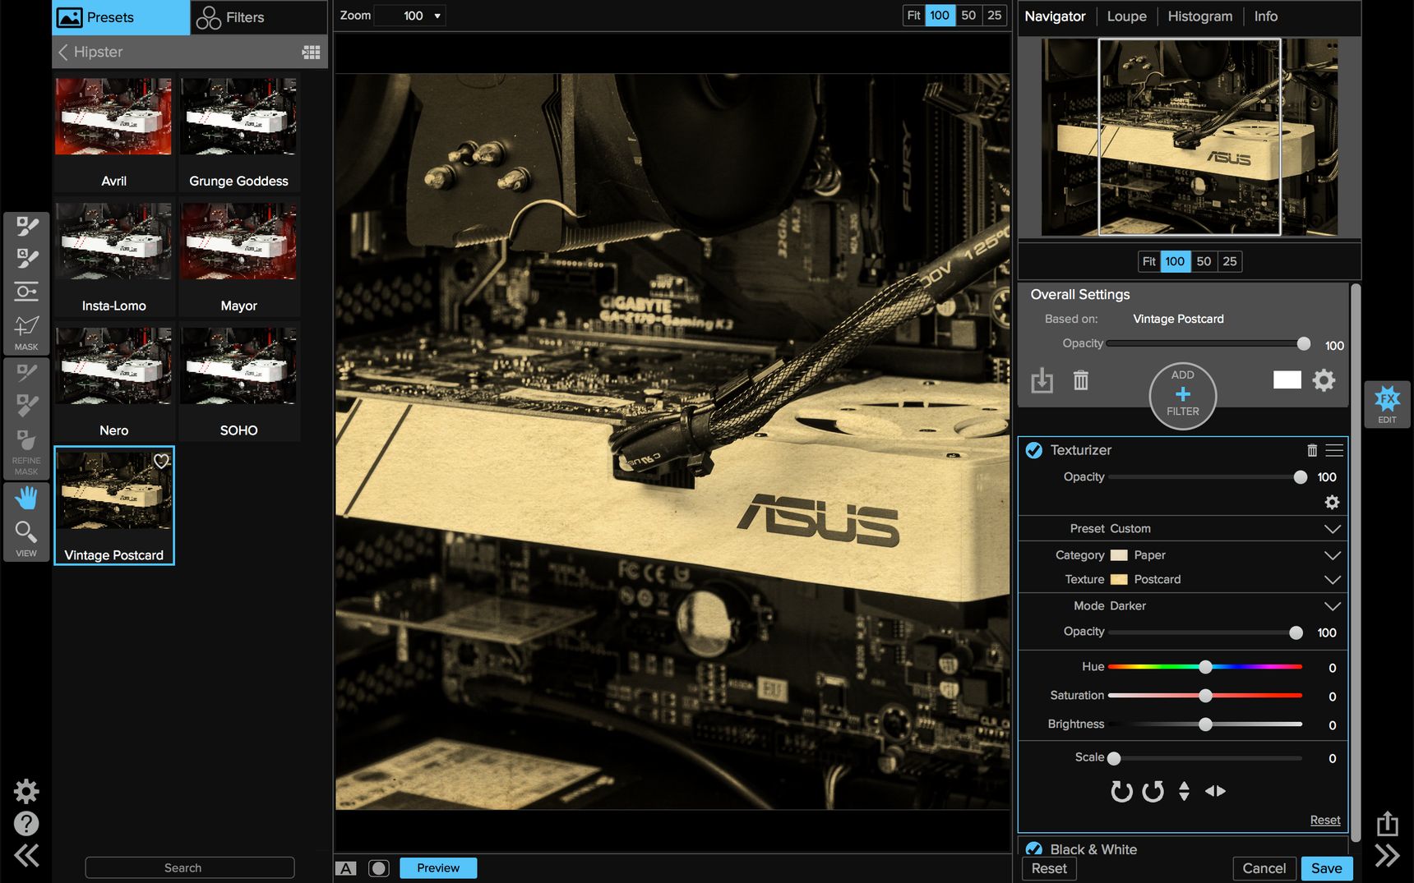Open the Histogram tab
The image size is (1414, 883).
pyautogui.click(x=1200, y=16)
